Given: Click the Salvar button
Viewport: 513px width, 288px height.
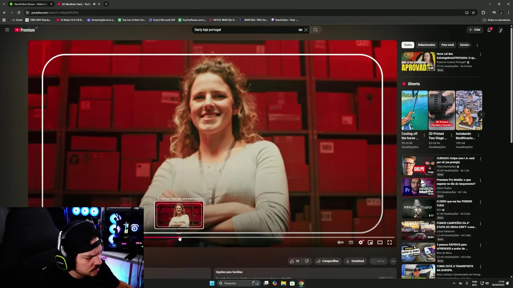Looking at the screenshot, I should (378, 261).
